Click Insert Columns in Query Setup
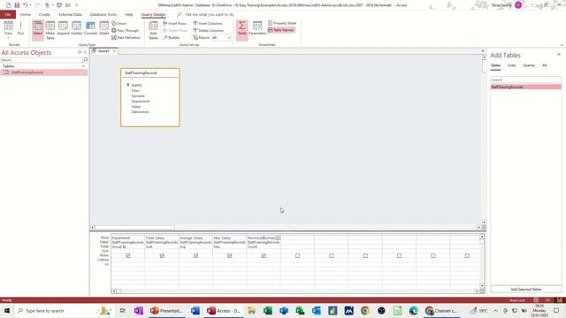Image resolution: width=566 pixels, height=318 pixels. click(208, 24)
